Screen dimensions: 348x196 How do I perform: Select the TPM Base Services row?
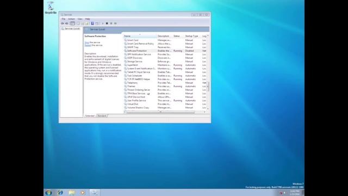(165, 94)
